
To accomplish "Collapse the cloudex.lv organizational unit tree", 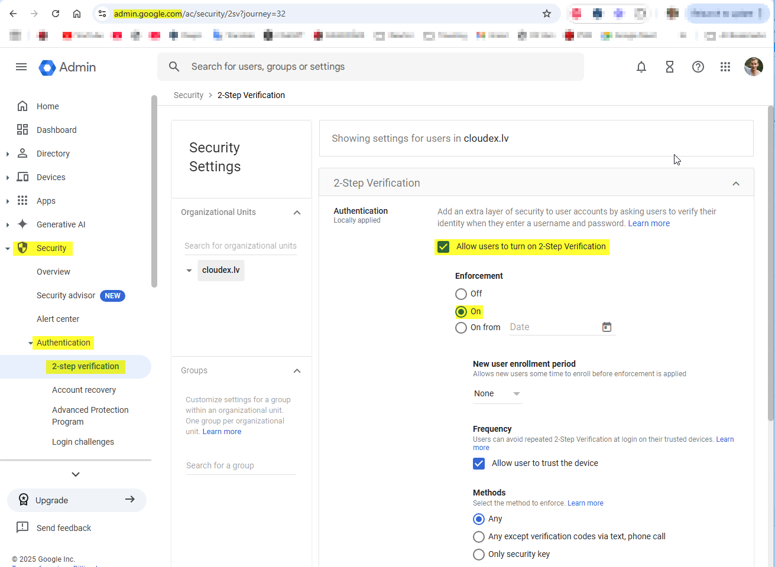I will pyautogui.click(x=189, y=271).
